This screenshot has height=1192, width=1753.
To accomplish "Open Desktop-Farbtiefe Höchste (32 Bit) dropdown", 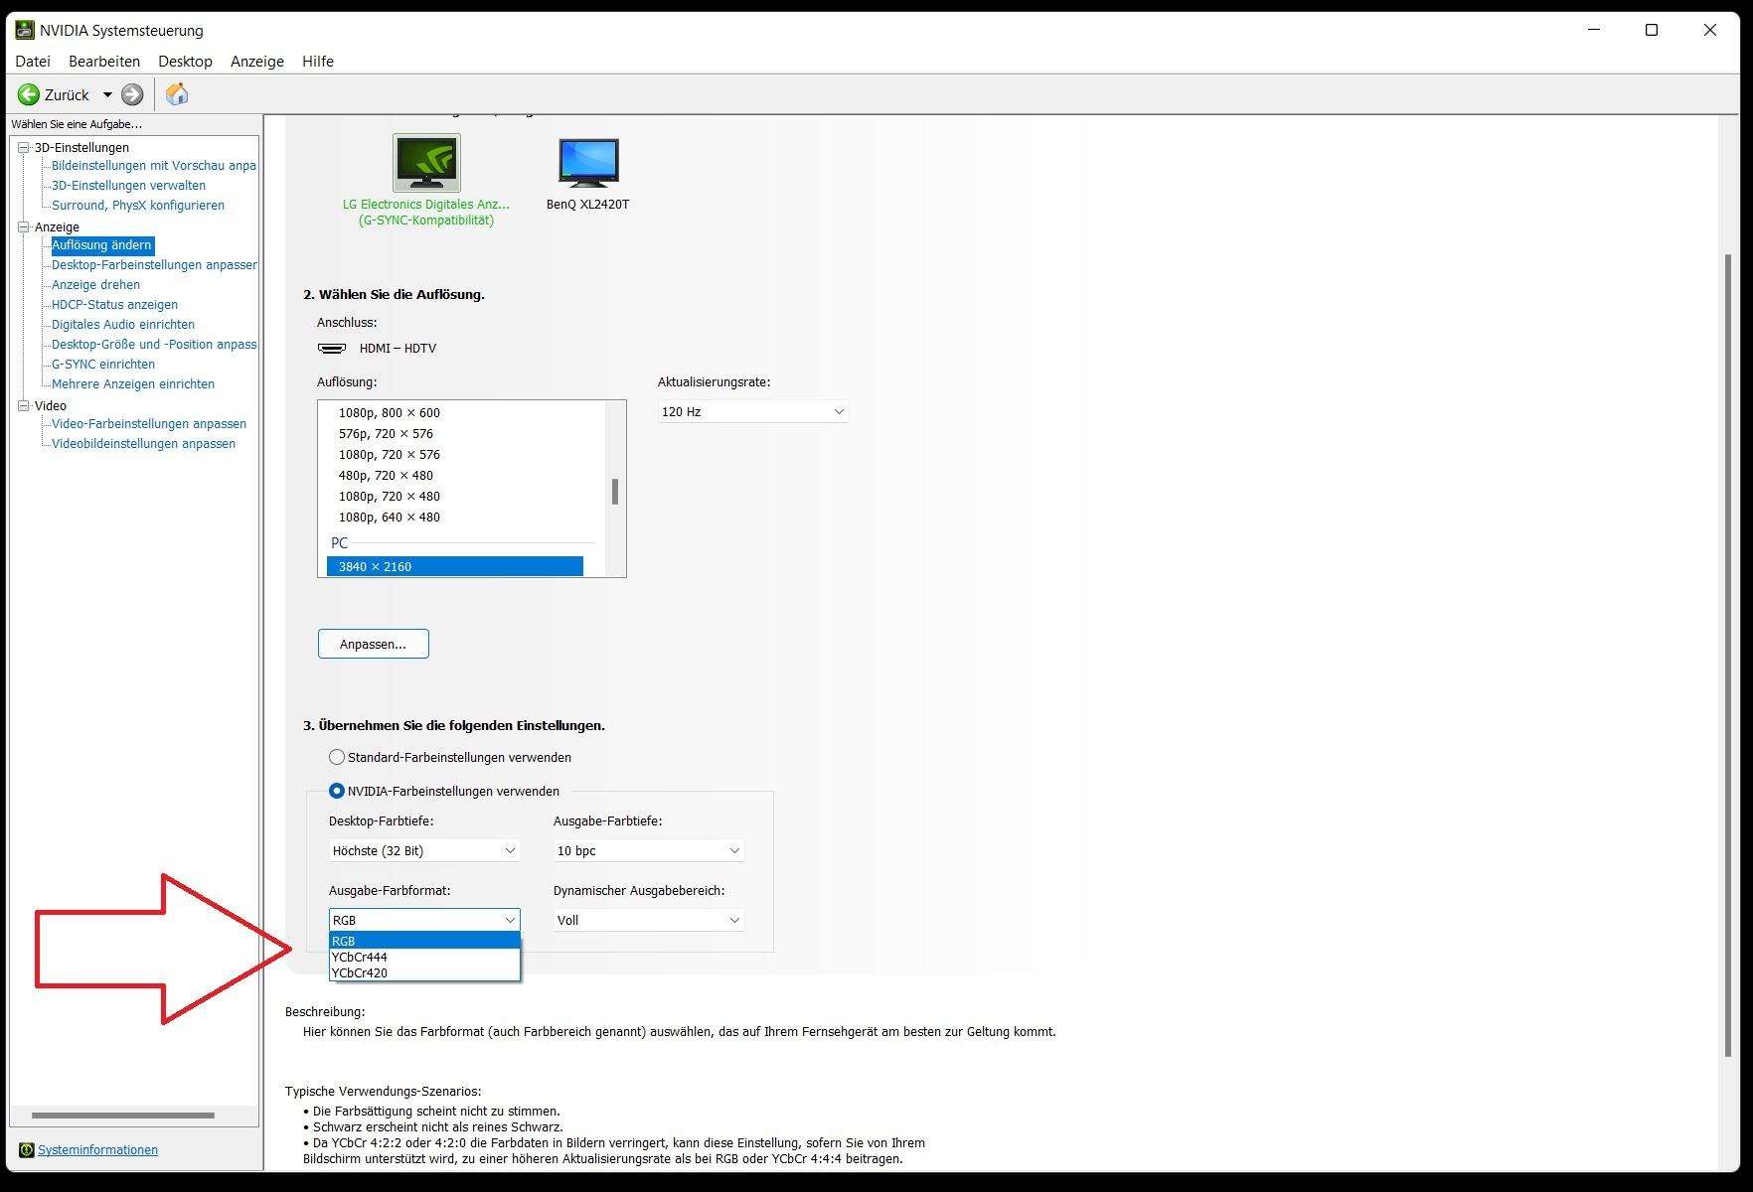I will (x=424, y=850).
